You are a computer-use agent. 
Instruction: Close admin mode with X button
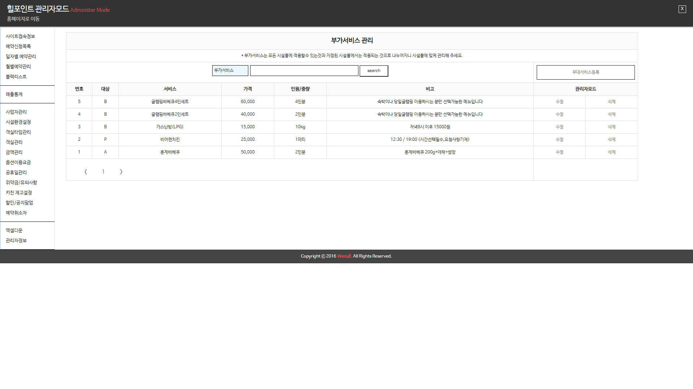pos(682,9)
